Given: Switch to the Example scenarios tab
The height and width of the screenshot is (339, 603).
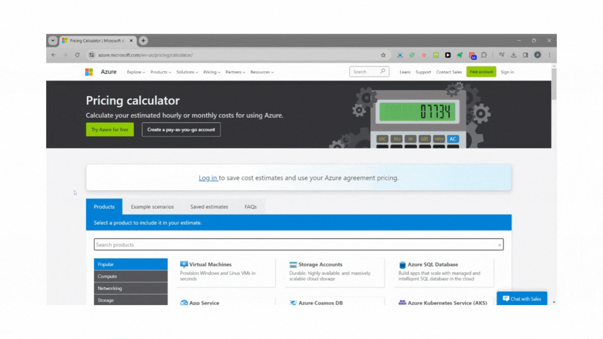Looking at the screenshot, I should pos(152,207).
